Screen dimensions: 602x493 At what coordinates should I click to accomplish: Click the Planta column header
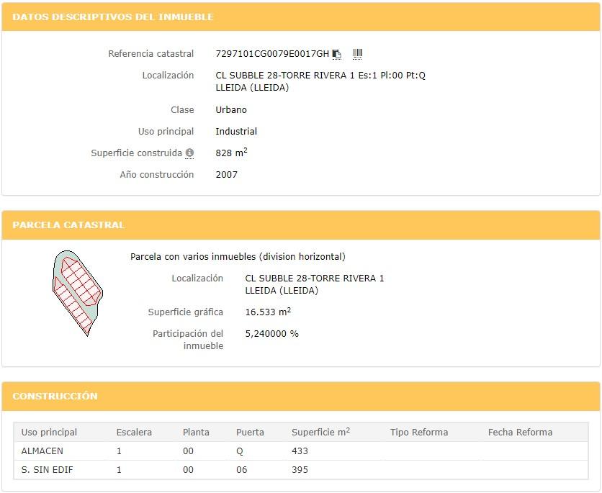click(x=196, y=433)
